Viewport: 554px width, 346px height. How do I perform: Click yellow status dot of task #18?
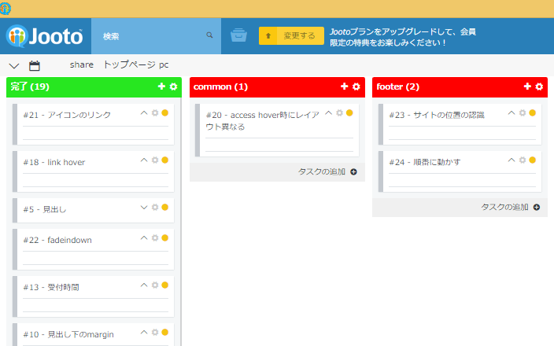[x=165, y=160]
